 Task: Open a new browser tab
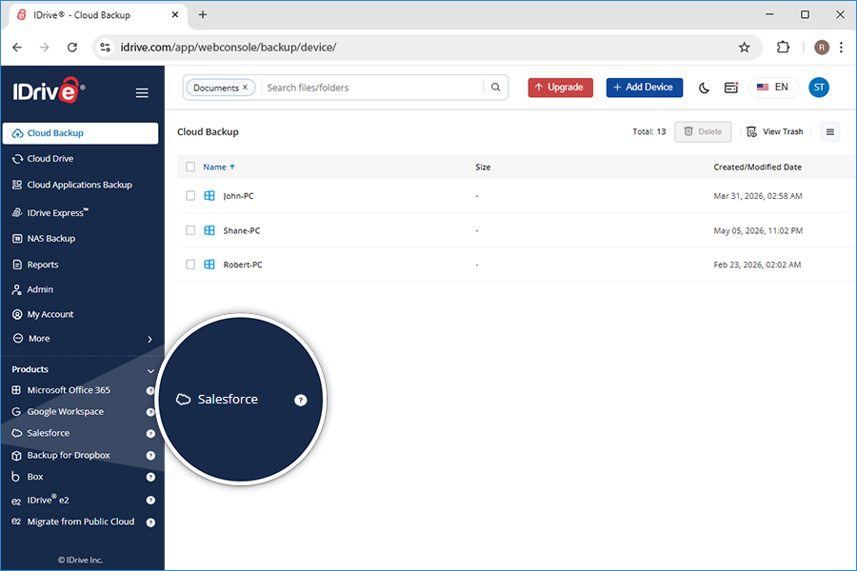[203, 15]
